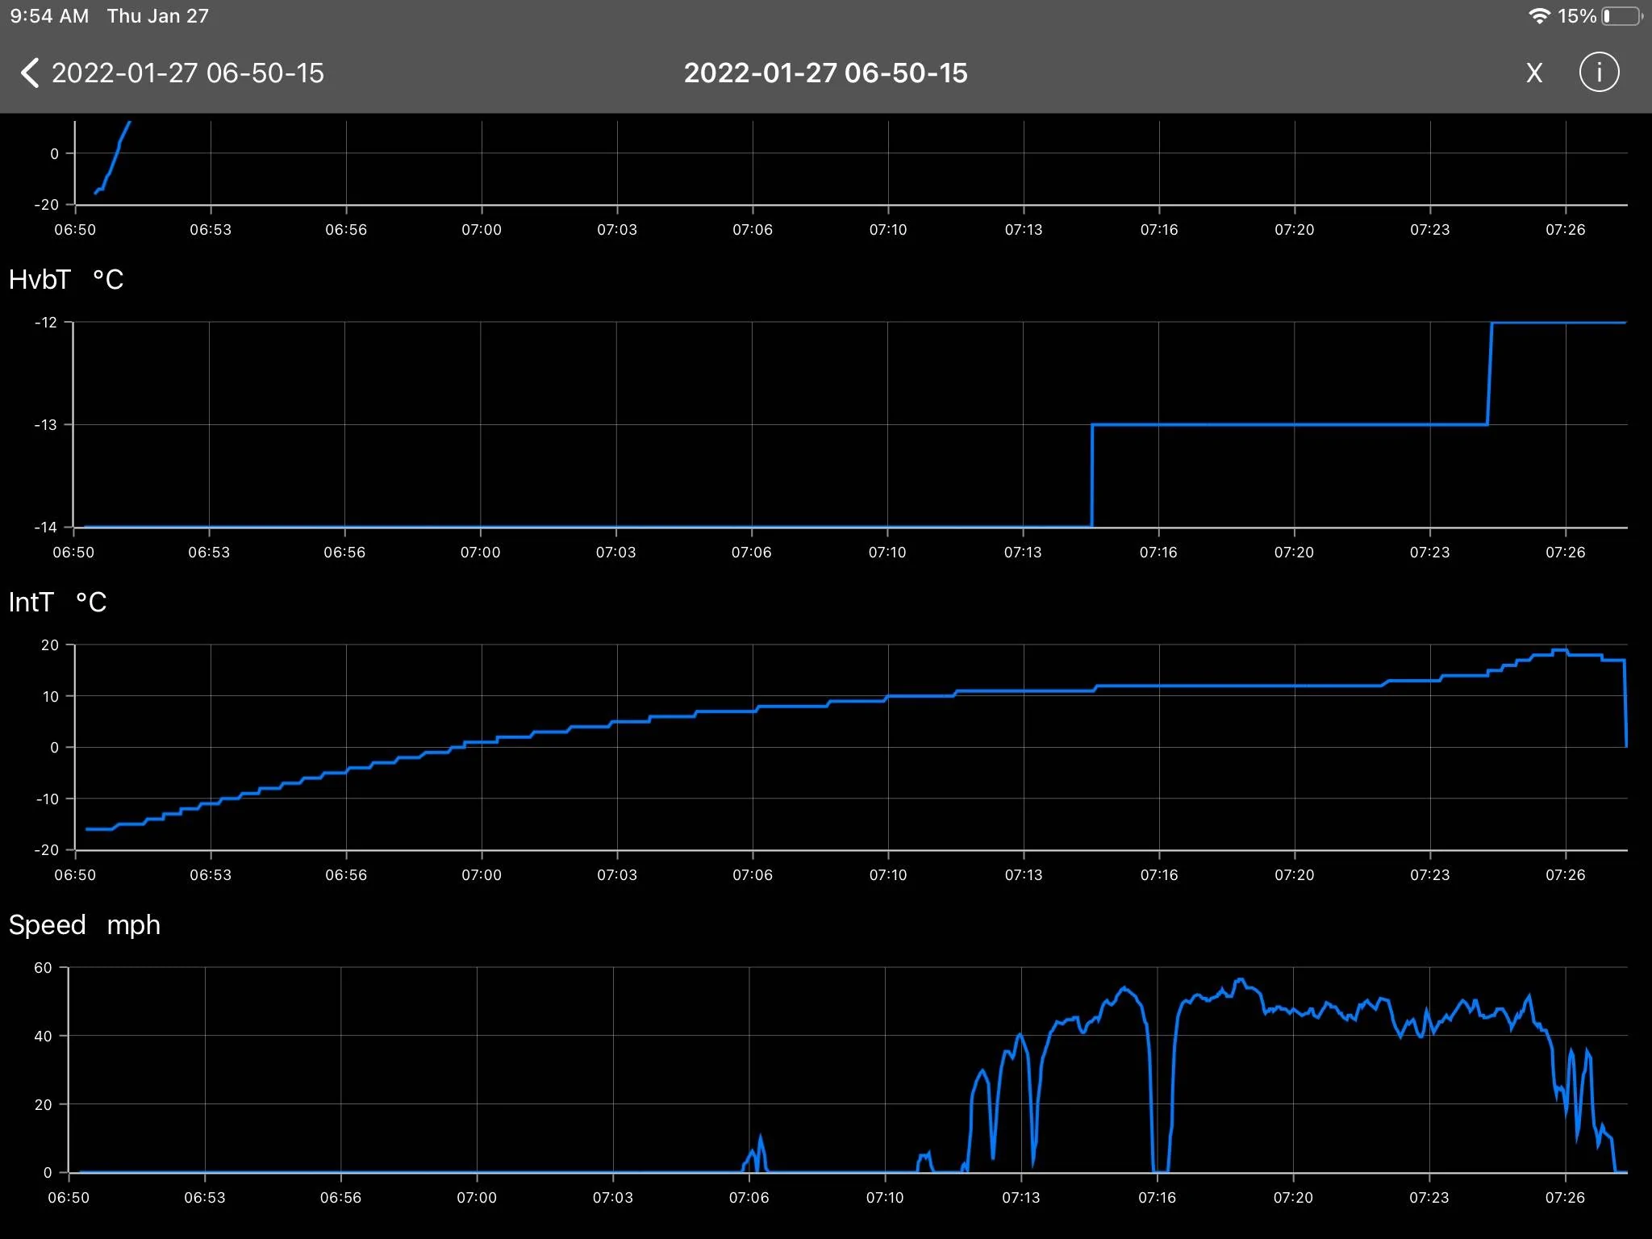This screenshot has height=1239, width=1652.
Task: Tap the 07:23 time label under HvbT chart
Action: coord(1429,553)
